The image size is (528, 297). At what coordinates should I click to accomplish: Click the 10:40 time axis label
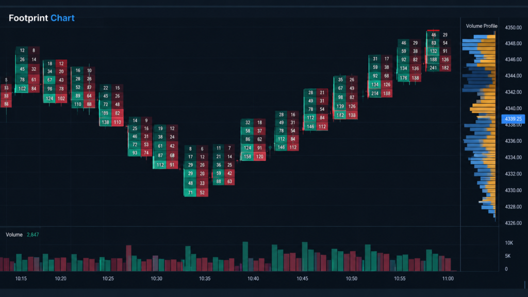(253, 278)
